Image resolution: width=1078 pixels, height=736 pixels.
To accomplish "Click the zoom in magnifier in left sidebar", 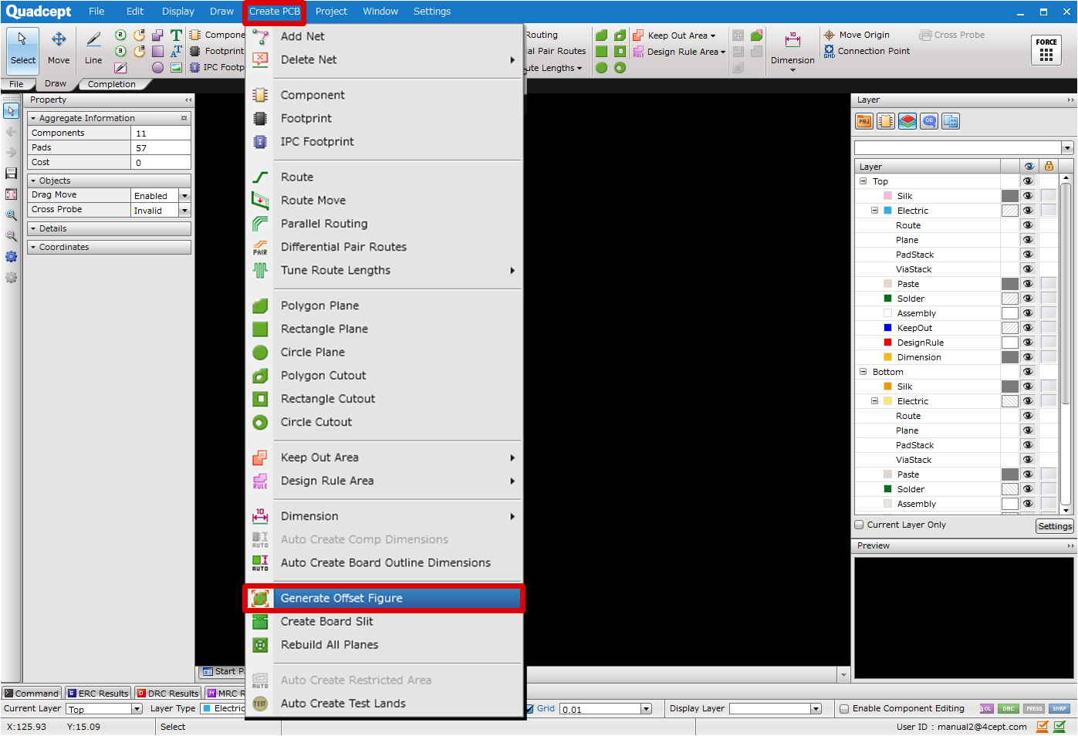I will (11, 215).
